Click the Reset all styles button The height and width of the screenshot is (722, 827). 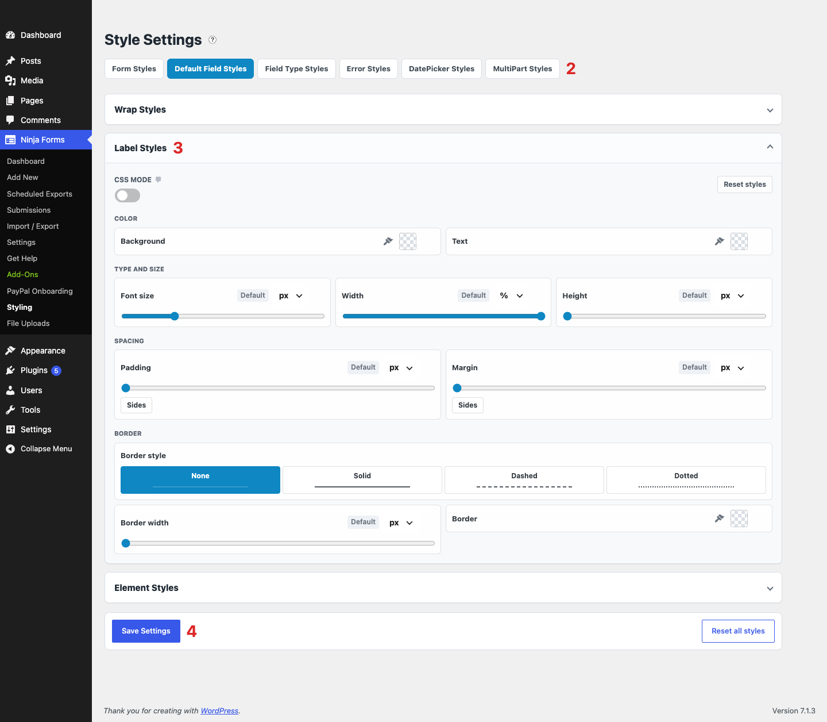click(x=738, y=631)
